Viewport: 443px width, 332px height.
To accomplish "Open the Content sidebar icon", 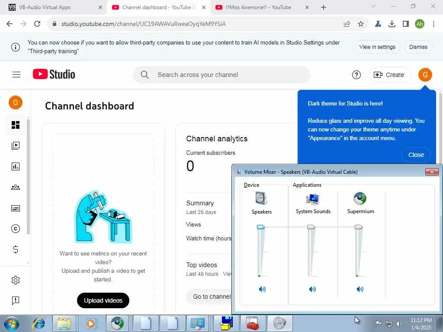I will tap(16, 145).
